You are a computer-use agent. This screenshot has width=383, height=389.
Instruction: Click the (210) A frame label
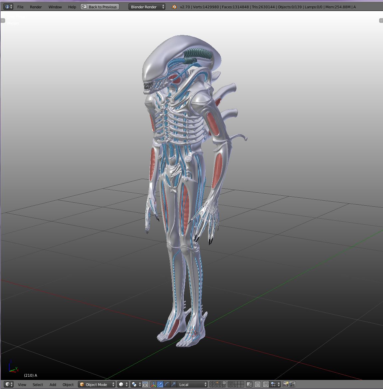click(31, 375)
